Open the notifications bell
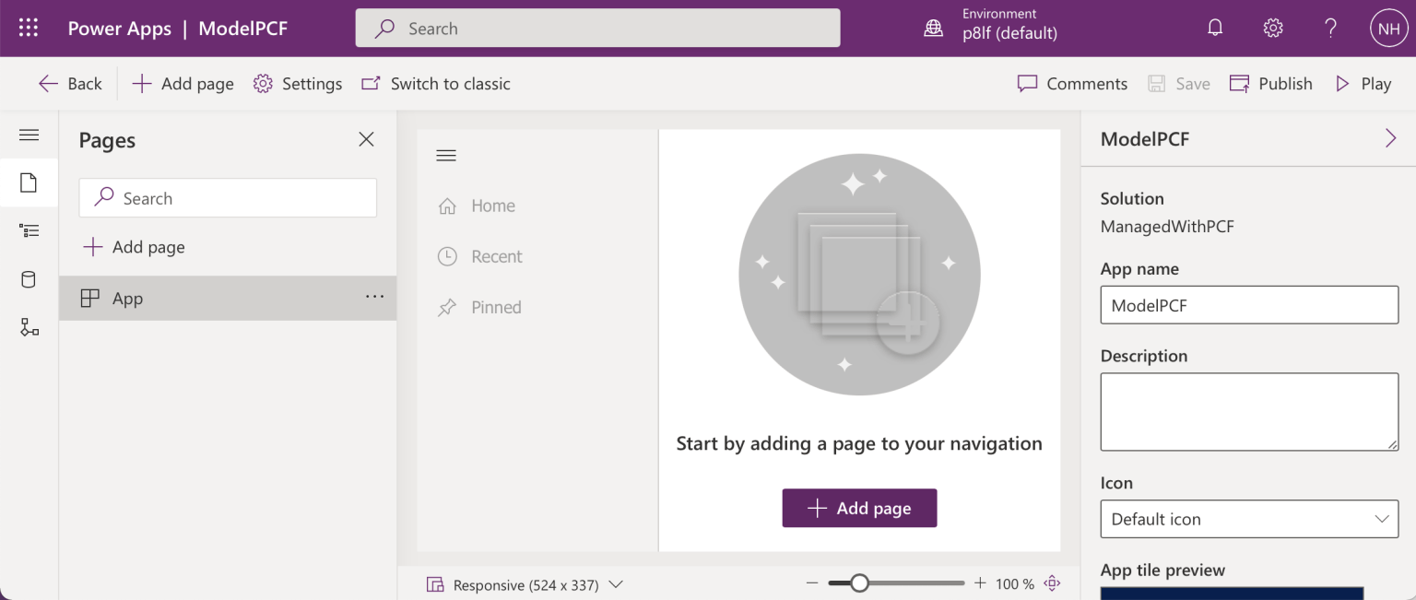This screenshot has width=1416, height=600. (1215, 29)
